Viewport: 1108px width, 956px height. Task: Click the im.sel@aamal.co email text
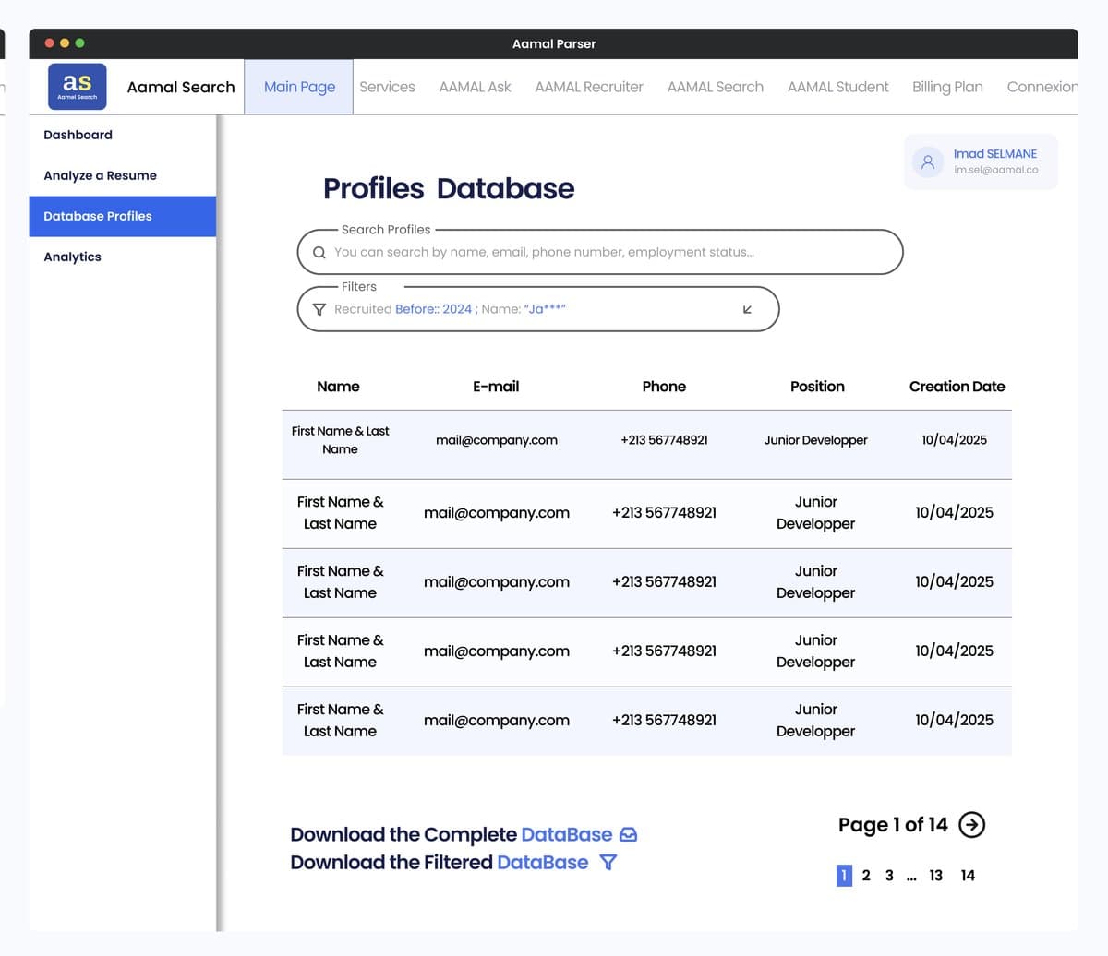[996, 170]
